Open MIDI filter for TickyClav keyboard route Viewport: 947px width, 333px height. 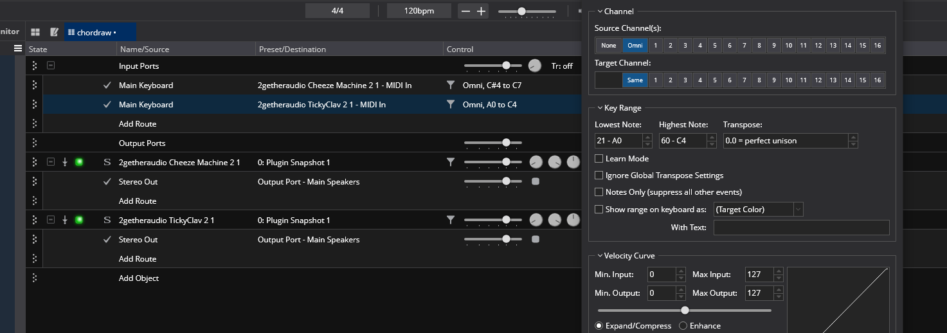tap(451, 104)
